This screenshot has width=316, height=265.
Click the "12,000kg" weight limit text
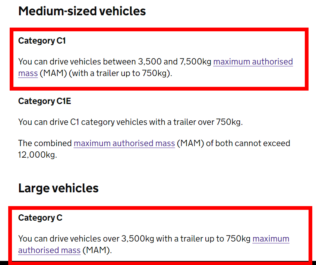pos(37,155)
